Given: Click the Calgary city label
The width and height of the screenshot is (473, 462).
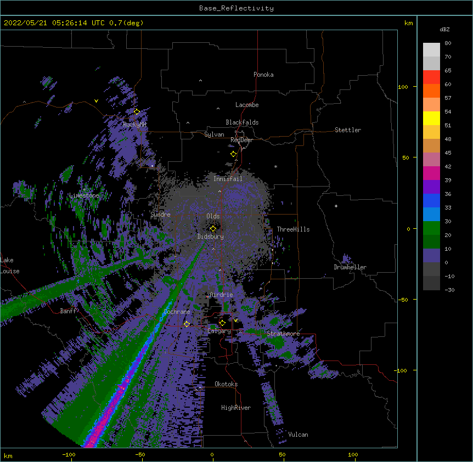Looking at the screenshot, I should click(219, 331).
